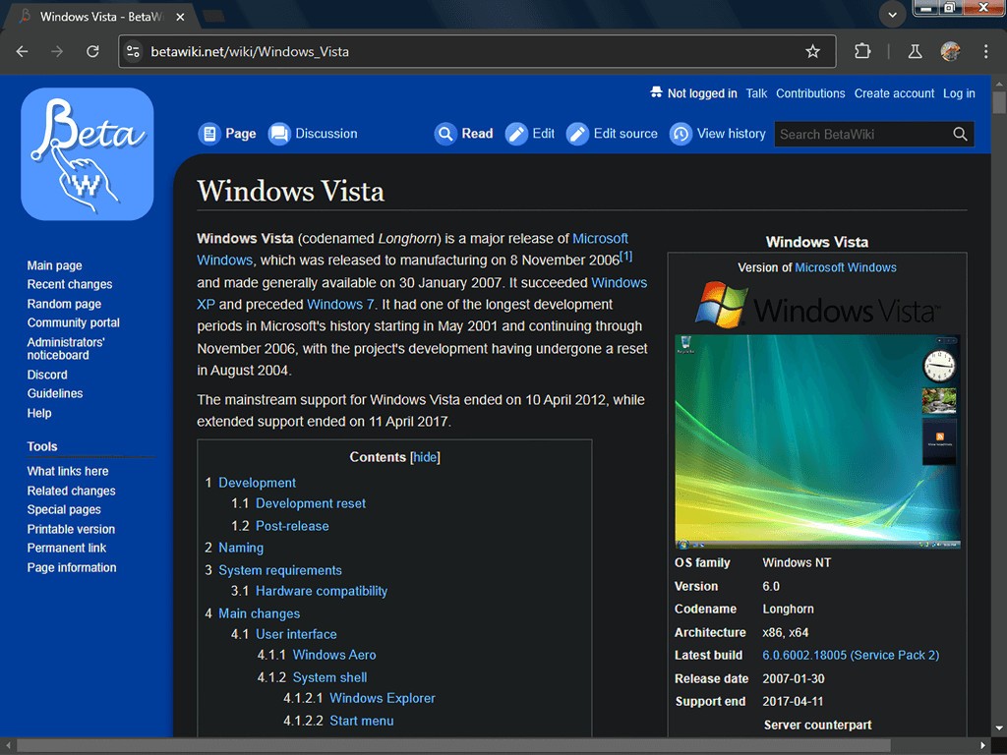Click Permanent link
This screenshot has height=755, width=1007.
[x=67, y=549]
